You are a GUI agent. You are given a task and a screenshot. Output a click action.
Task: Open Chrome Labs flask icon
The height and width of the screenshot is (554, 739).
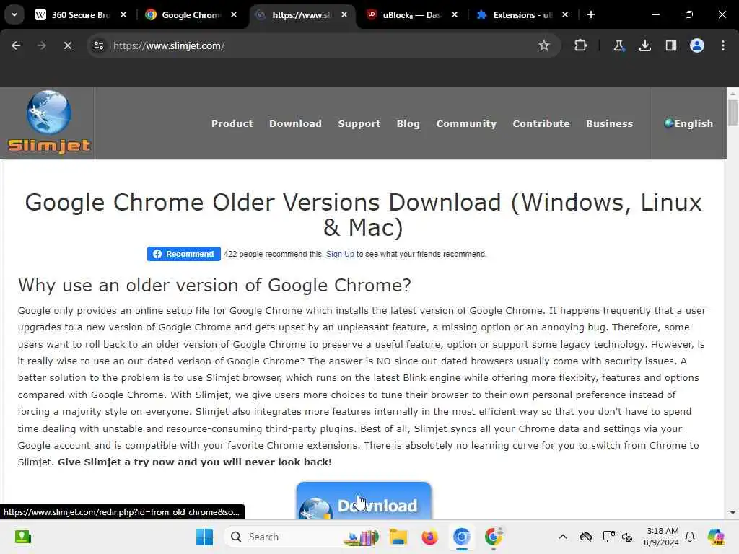coord(618,45)
